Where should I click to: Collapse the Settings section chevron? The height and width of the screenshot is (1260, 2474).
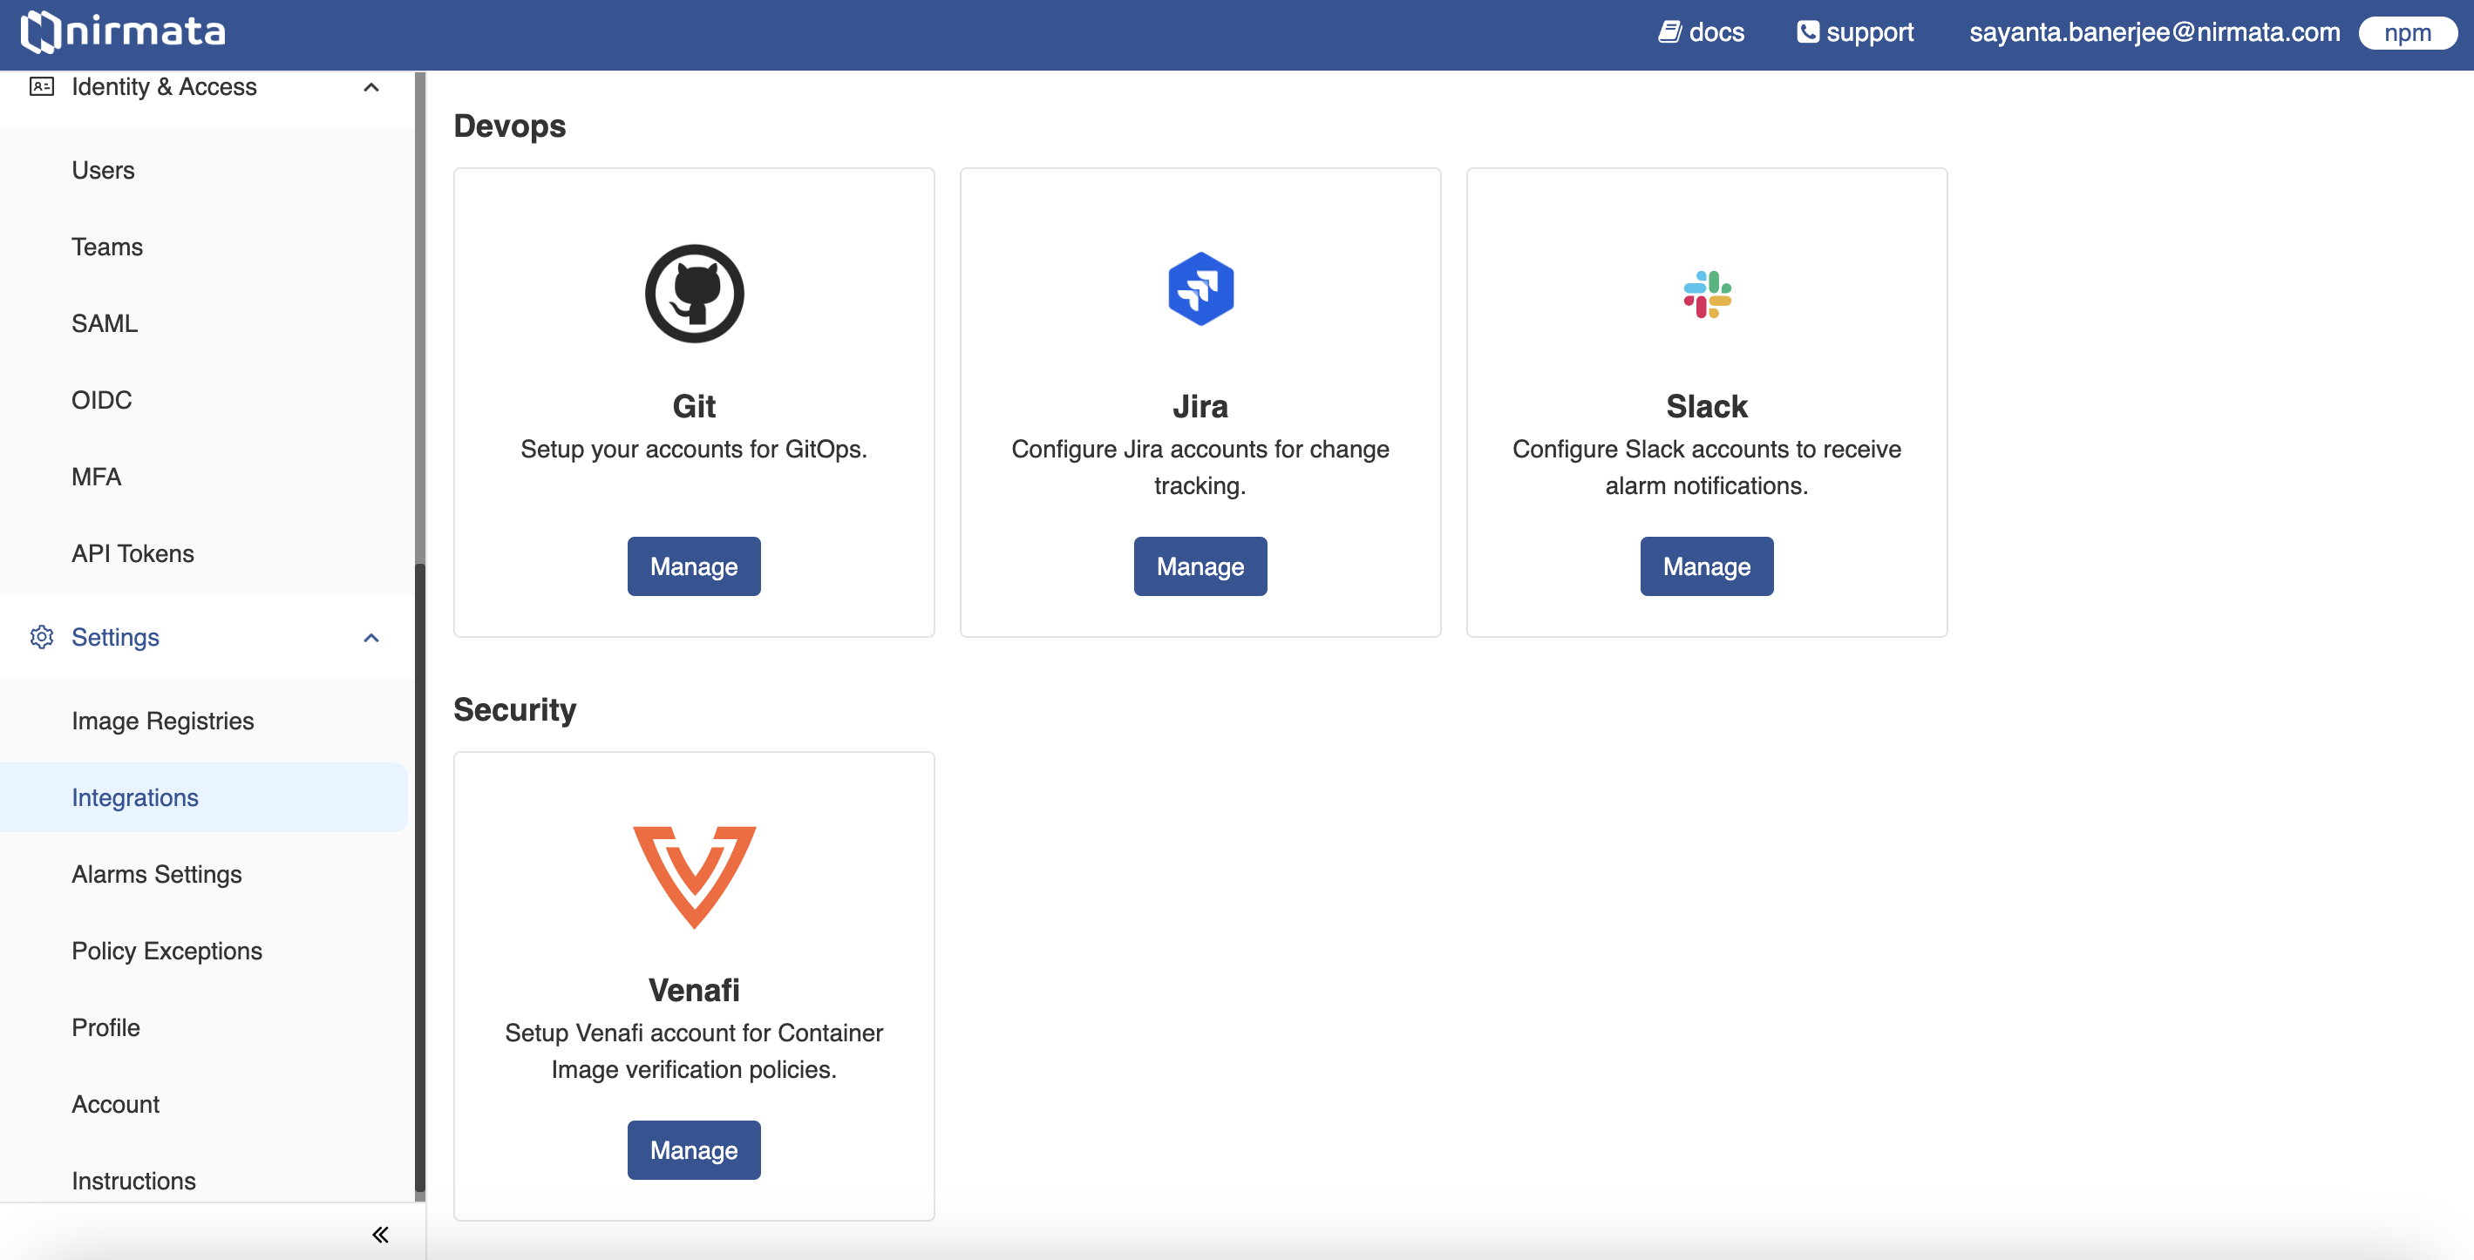(371, 638)
